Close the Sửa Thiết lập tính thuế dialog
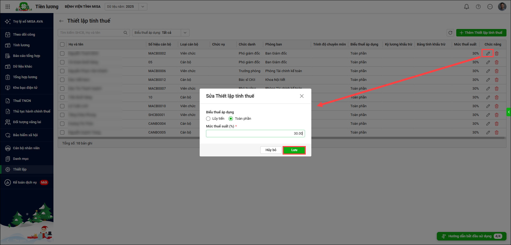Image resolution: width=511 pixels, height=245 pixels. 301,96
